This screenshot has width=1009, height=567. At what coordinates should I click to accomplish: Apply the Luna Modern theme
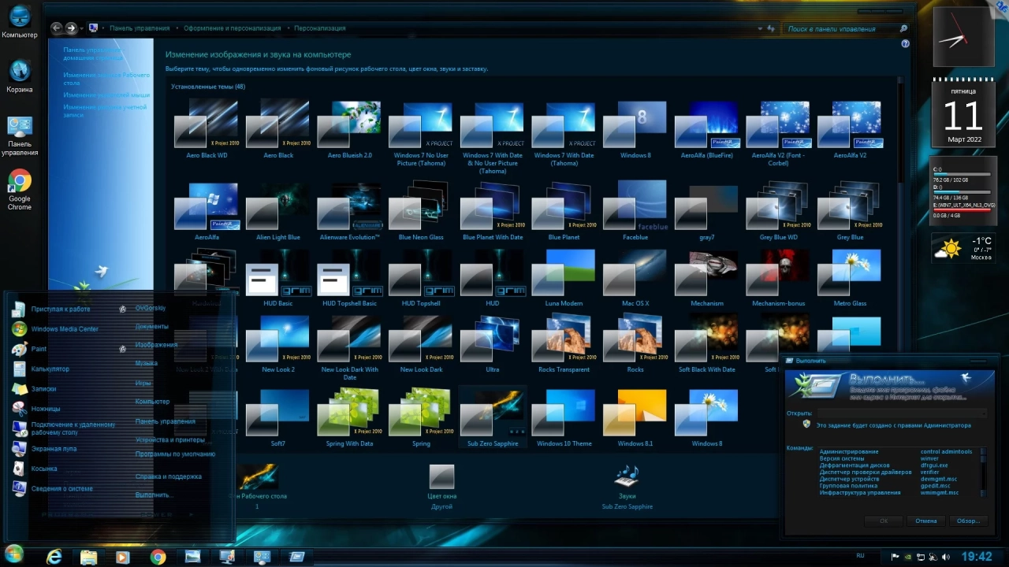[564, 276]
